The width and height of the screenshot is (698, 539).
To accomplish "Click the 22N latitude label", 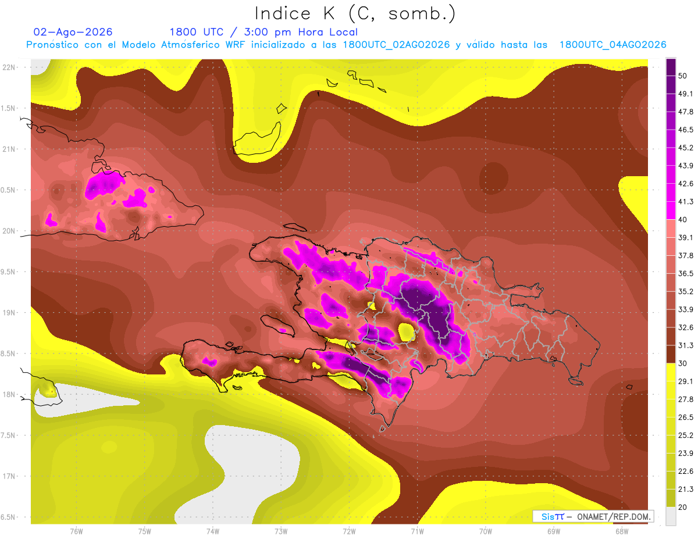I will [x=9, y=67].
